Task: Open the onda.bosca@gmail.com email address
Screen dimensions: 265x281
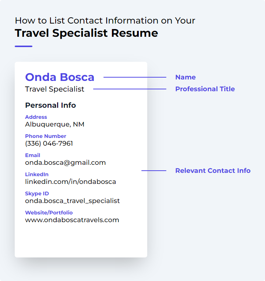Action: pyautogui.click(x=66, y=163)
